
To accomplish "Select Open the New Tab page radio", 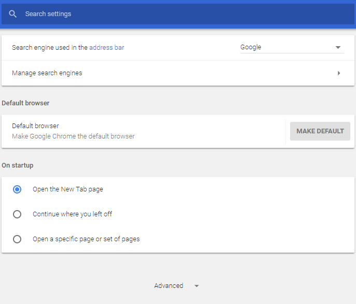I will 17,189.
